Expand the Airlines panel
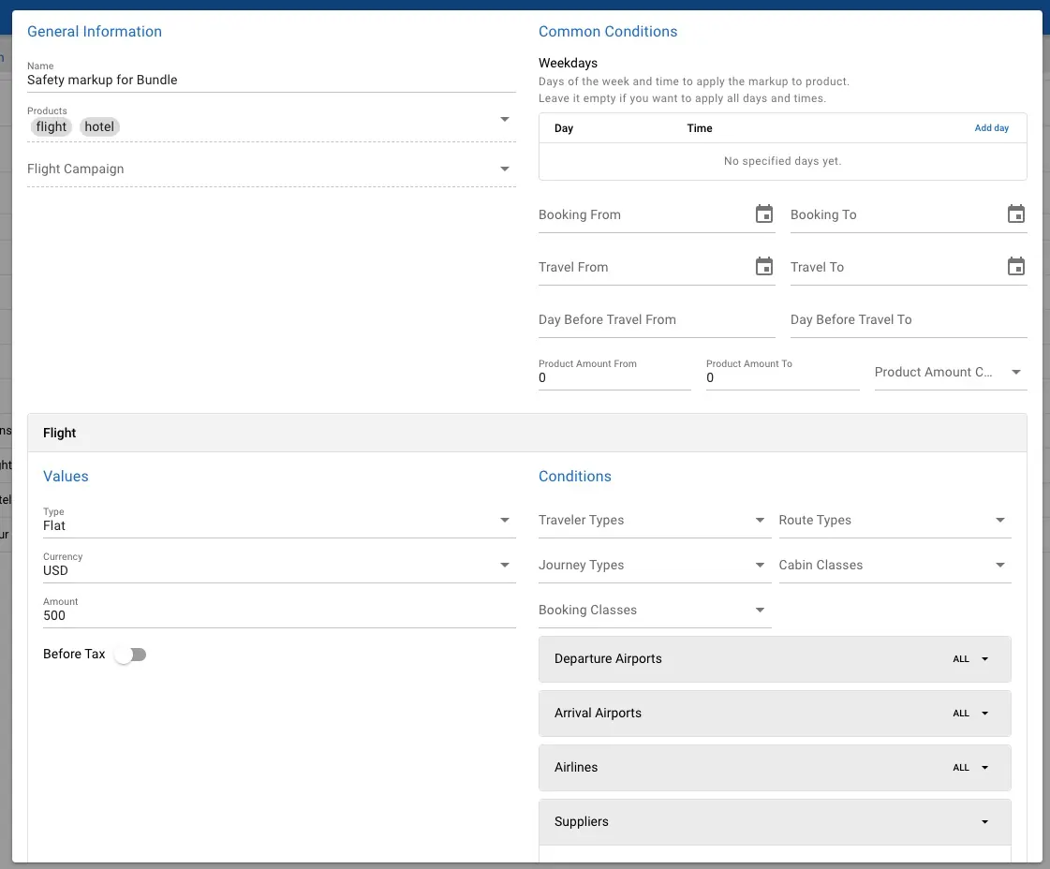Screen dimensions: 1050x869 [x=775, y=767]
